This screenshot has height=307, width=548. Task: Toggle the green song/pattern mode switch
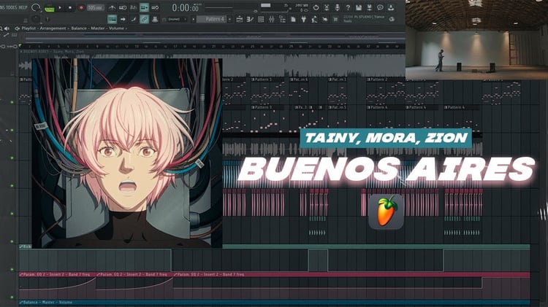pos(50,9)
